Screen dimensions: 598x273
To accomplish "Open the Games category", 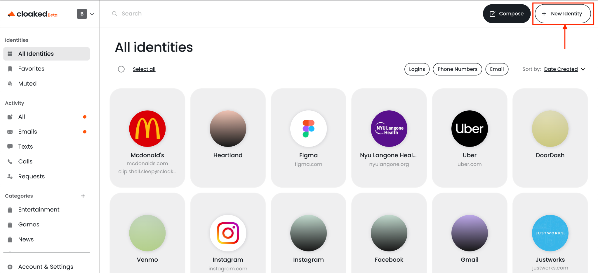I will point(46,224).
